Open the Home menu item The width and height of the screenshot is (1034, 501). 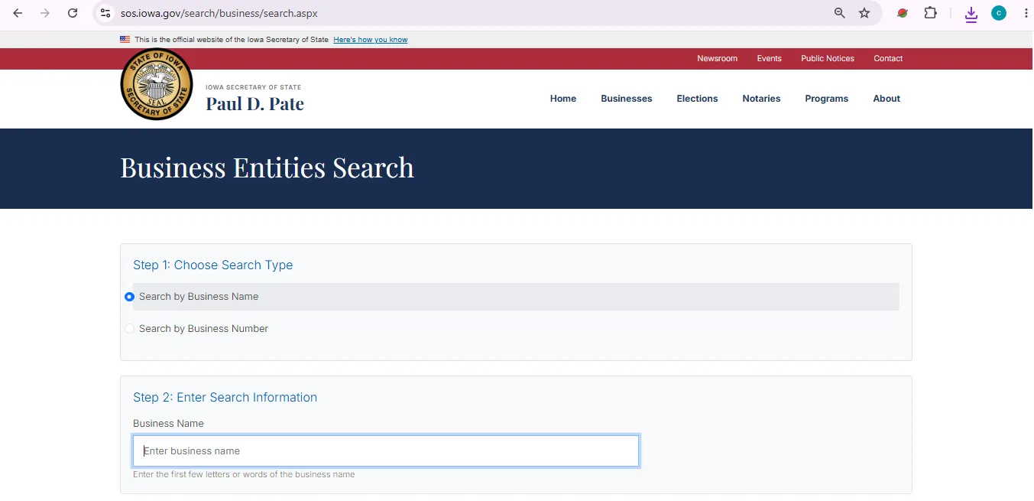click(563, 99)
